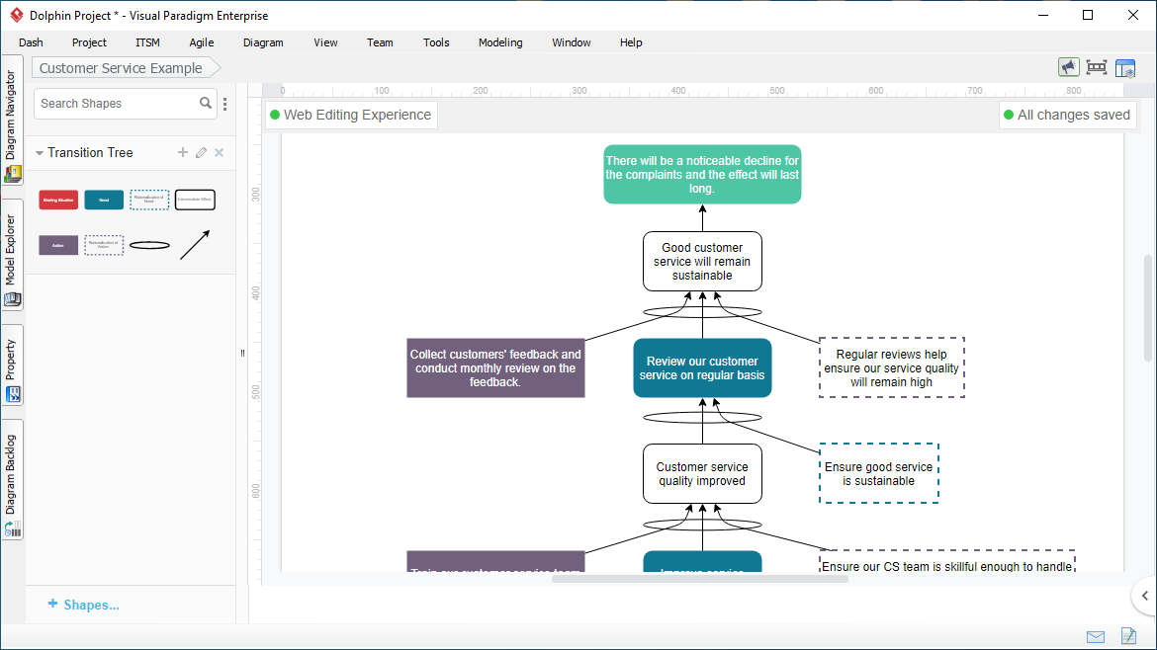Select Collect customers' feedback action node
Screen dimensions: 1157x650
pyautogui.click(x=495, y=368)
